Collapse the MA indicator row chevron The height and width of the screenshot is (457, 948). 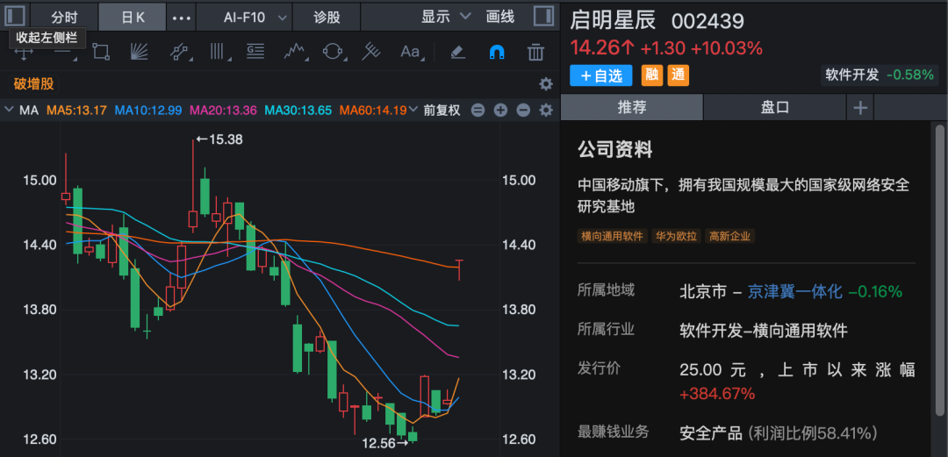[9, 111]
